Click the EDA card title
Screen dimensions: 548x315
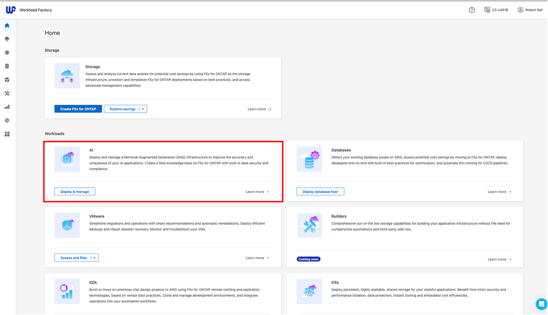(x=93, y=282)
